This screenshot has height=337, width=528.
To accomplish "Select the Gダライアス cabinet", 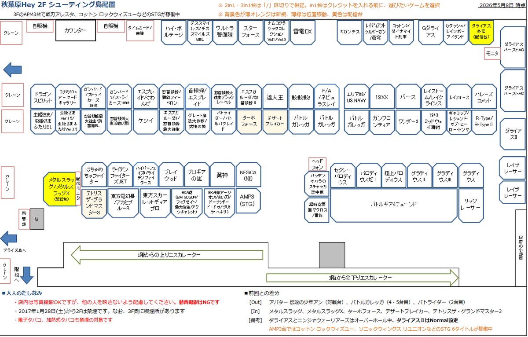I will coord(430,32).
